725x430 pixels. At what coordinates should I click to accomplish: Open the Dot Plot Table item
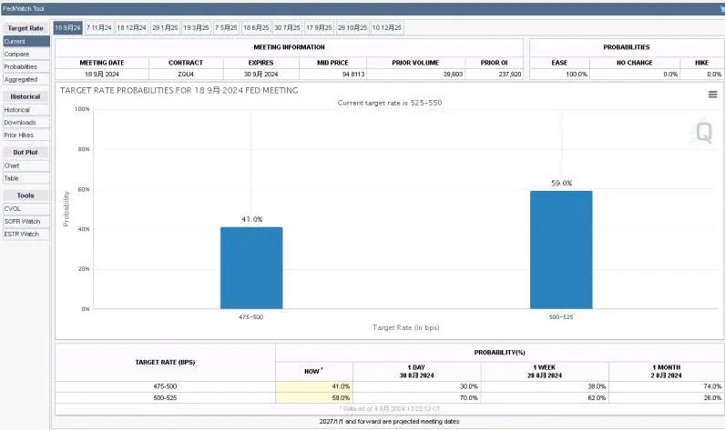click(x=26, y=178)
